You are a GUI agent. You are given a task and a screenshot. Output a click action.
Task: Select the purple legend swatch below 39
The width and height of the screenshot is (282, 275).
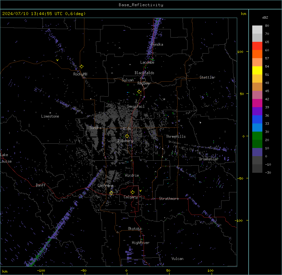pos(257,111)
